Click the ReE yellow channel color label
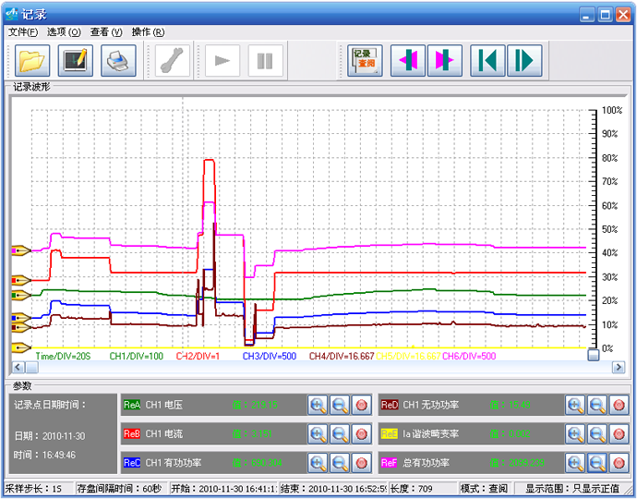Viewport: 637px width, 499px height. tap(390, 433)
